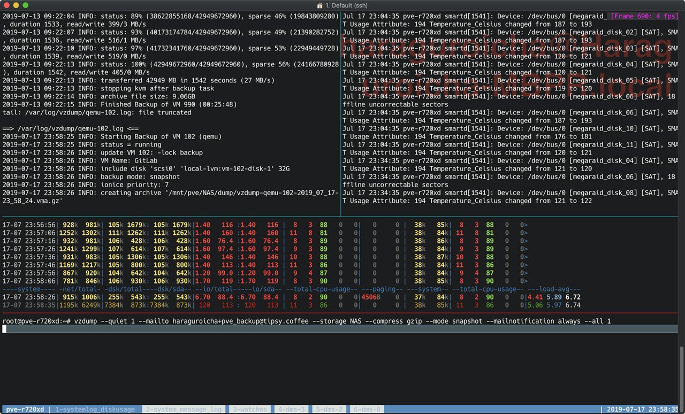Click the dstat '-net/total-' column header
This screenshot has height=414, width=685.
pos(79,289)
